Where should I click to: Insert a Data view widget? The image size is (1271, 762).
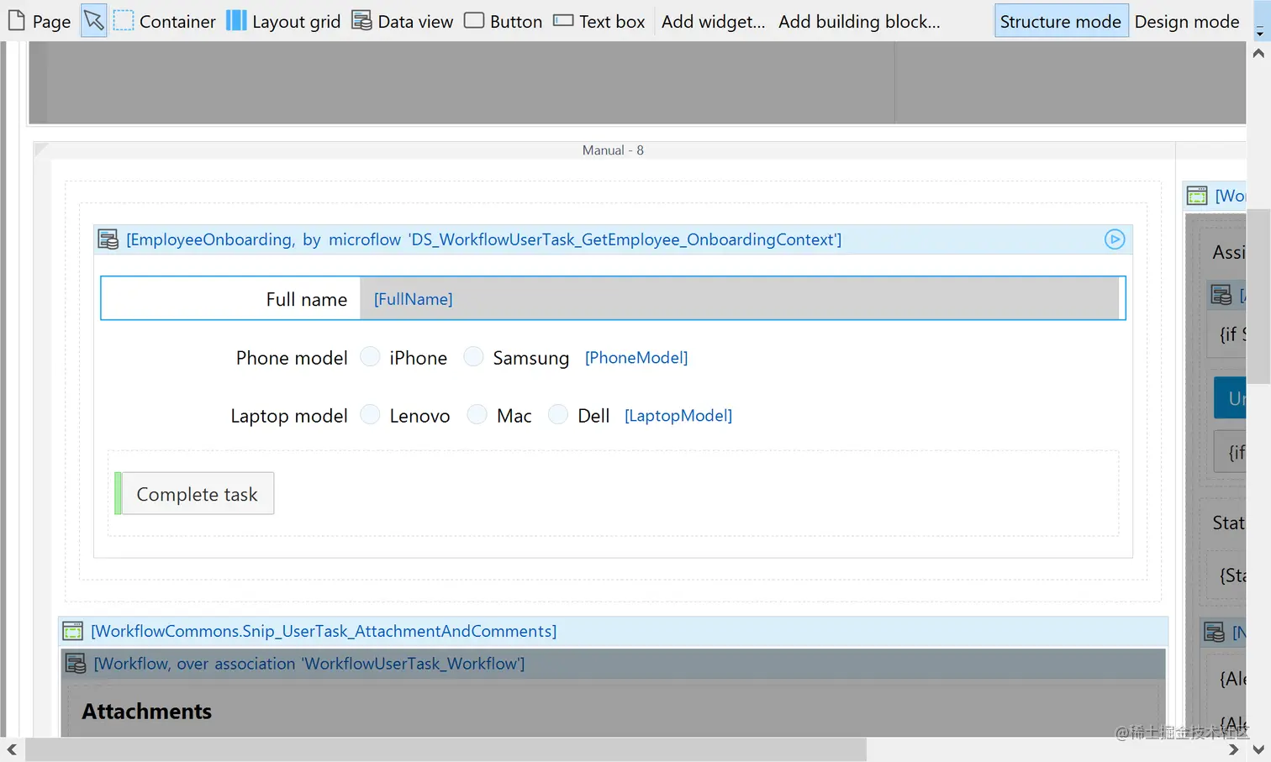pyautogui.click(x=403, y=21)
